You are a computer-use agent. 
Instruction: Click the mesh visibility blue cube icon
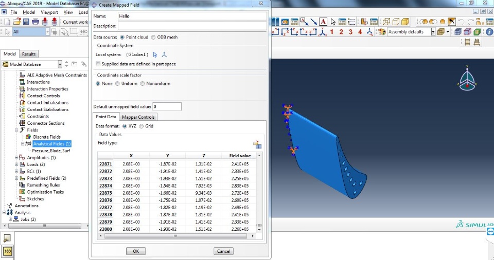pyautogui.click(x=458, y=32)
